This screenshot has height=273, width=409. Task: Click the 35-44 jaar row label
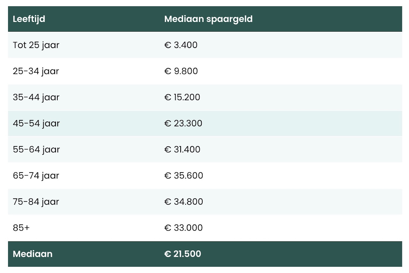[36, 97]
